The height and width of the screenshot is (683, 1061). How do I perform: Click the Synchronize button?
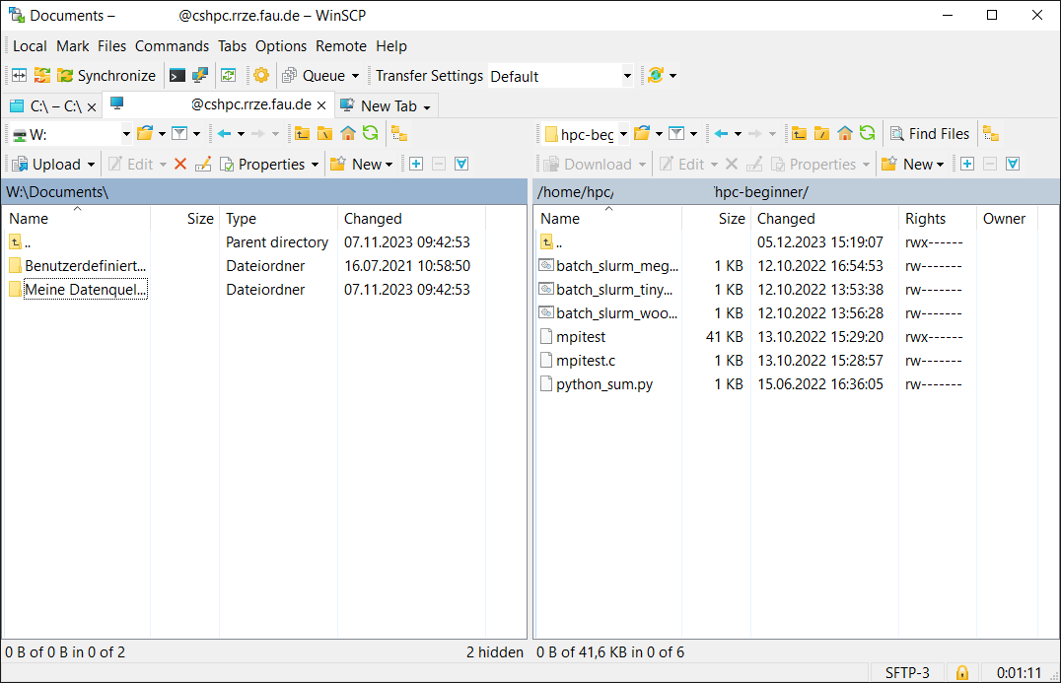tap(106, 75)
